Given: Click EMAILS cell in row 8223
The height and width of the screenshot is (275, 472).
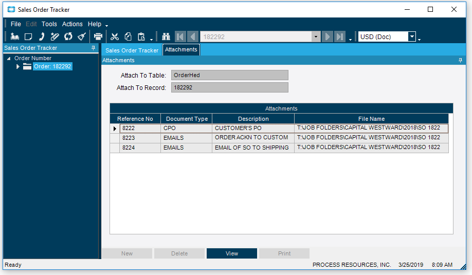Looking at the screenshot, I should click(x=186, y=138).
